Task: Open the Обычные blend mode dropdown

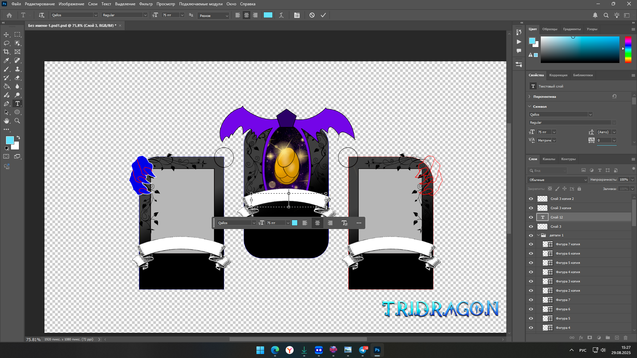Action: click(558, 180)
